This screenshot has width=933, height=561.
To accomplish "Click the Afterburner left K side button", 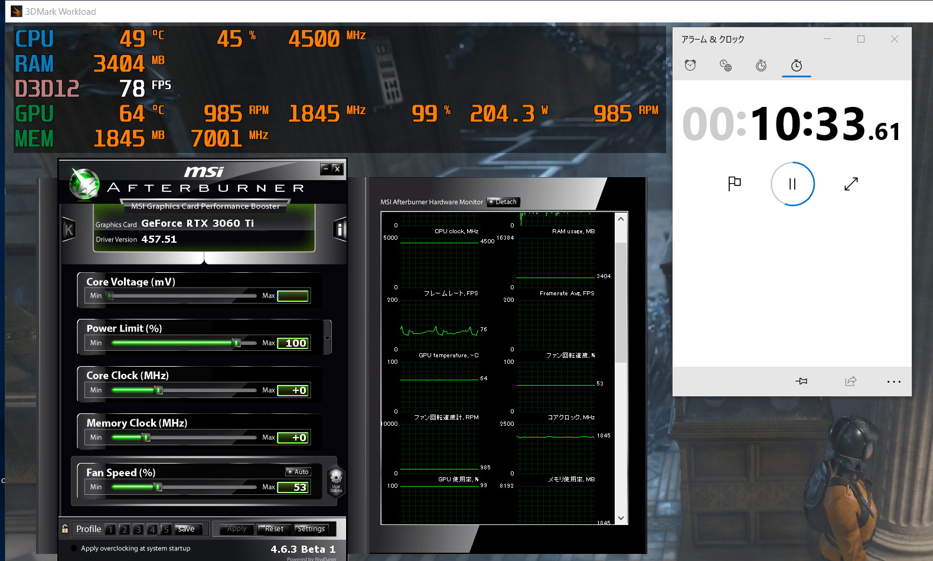I will pos(68,230).
